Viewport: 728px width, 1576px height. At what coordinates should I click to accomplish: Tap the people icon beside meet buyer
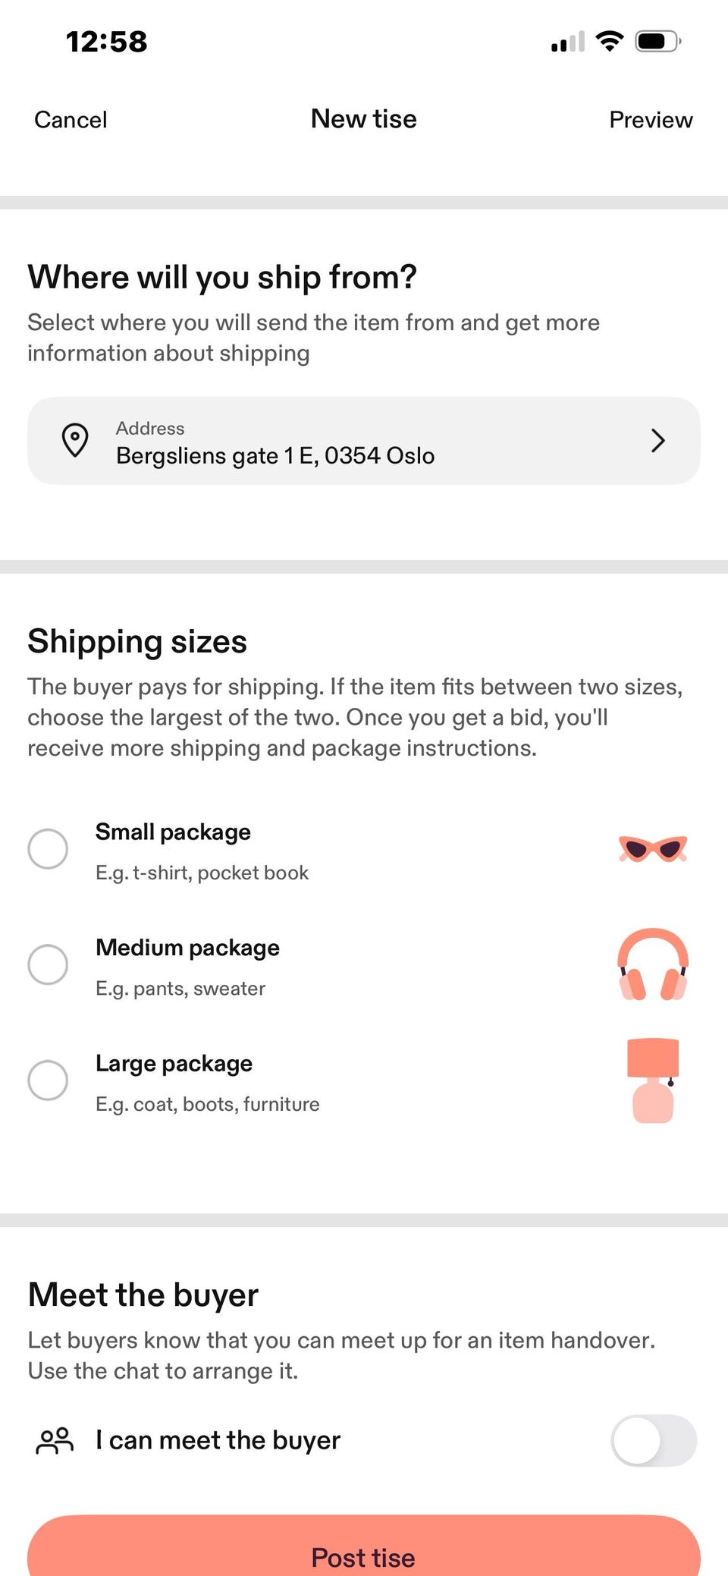tap(55, 1440)
